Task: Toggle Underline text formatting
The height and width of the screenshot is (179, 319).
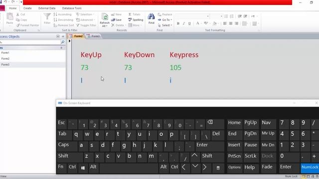Action: coord(189,23)
